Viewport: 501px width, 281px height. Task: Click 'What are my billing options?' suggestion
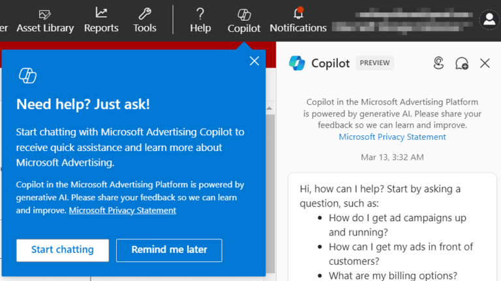[393, 276]
